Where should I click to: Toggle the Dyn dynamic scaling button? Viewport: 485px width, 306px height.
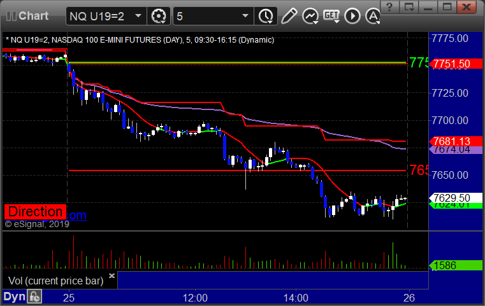click(14, 296)
